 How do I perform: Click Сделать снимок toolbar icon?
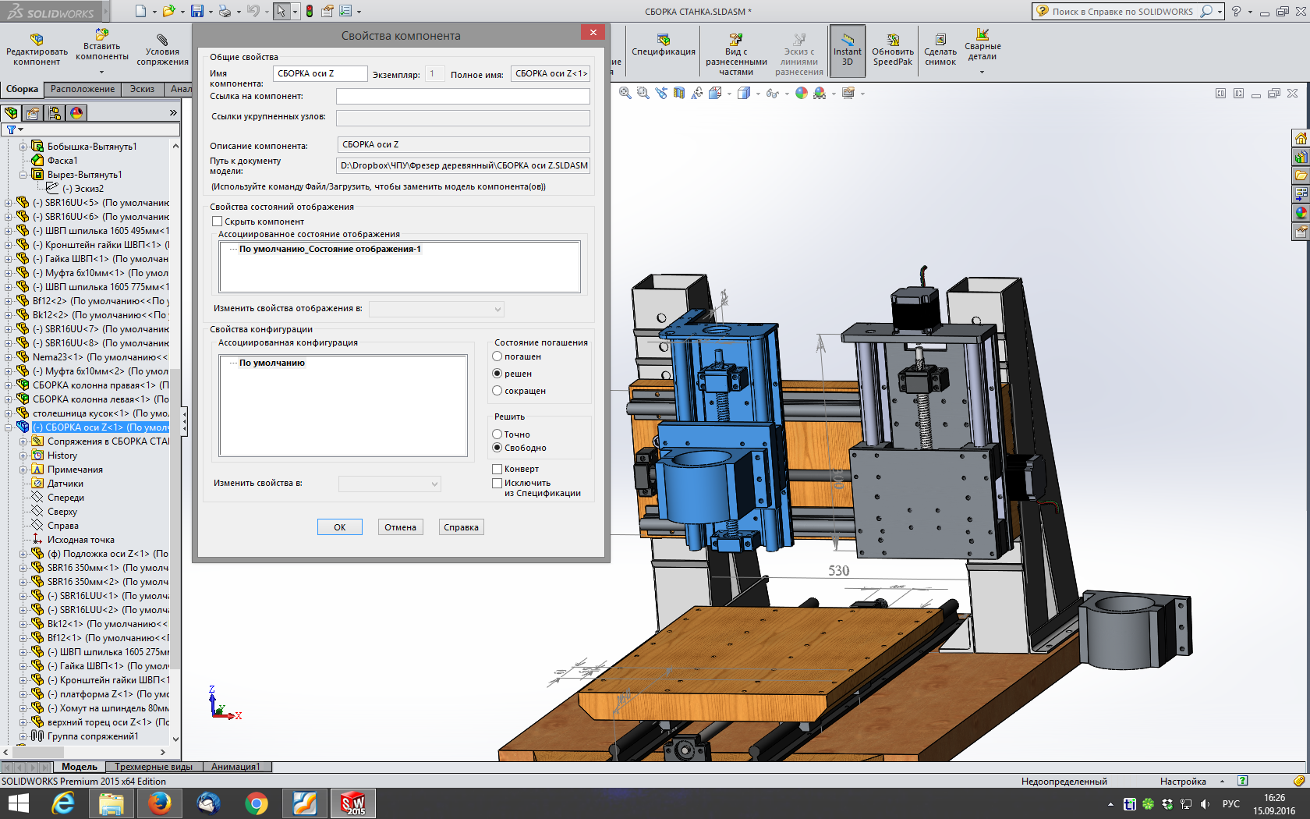coord(940,41)
